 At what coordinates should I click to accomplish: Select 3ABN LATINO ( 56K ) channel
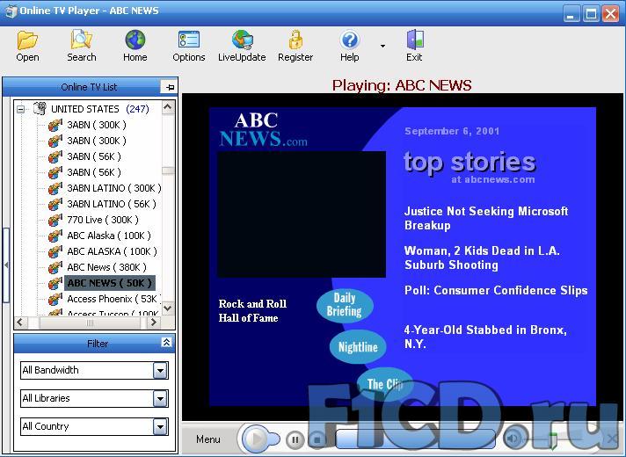(112, 204)
